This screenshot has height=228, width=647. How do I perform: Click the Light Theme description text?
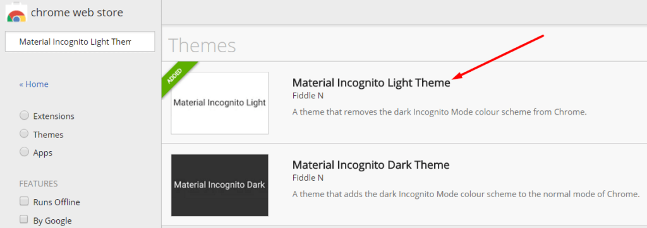click(440, 112)
